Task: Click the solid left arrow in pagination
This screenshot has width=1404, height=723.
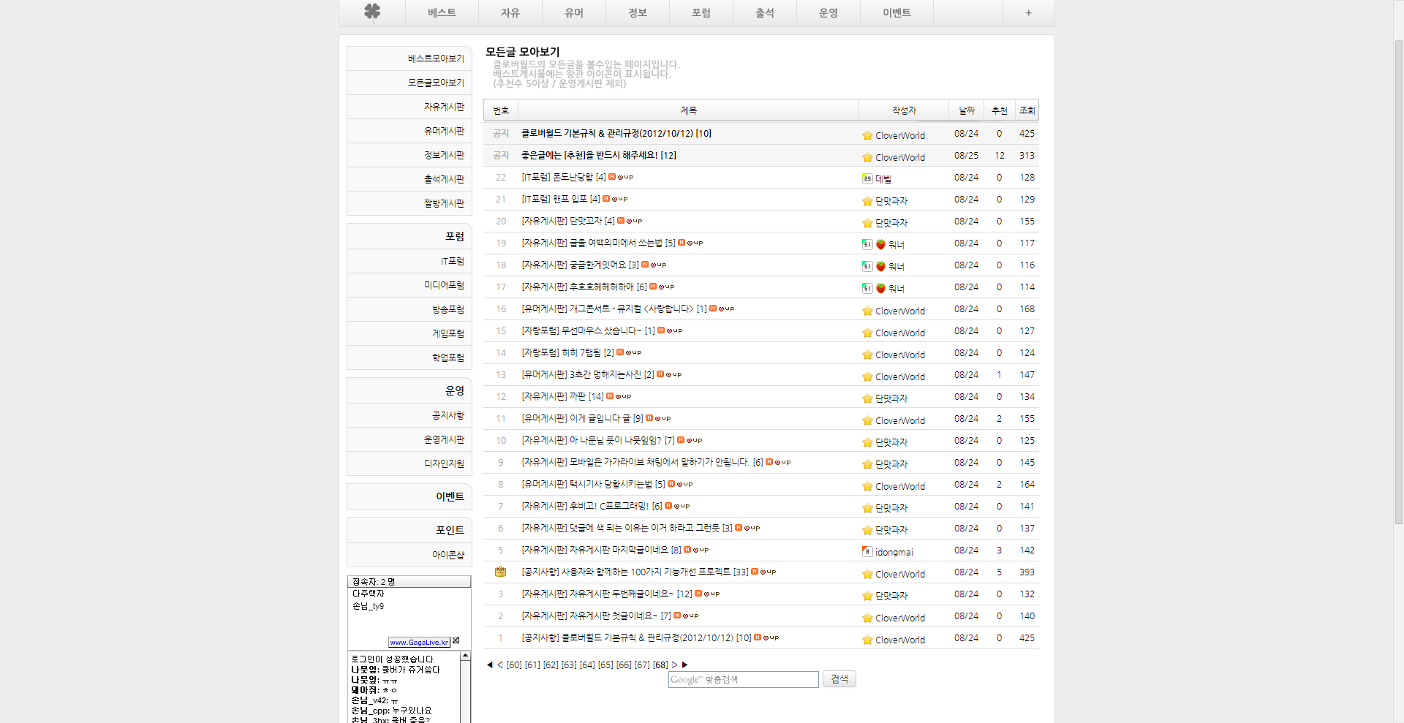Action: pyautogui.click(x=489, y=665)
